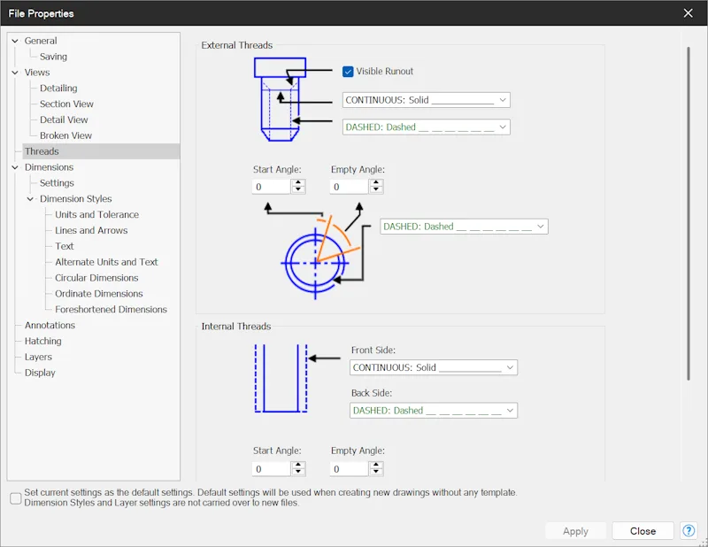Enable set current settings as default checkbox
The width and height of the screenshot is (708, 547).
click(15, 497)
